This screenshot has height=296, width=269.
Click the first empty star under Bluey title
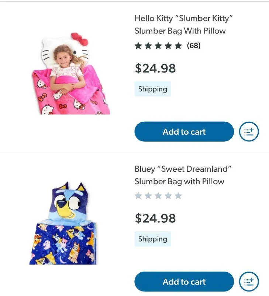click(138, 196)
